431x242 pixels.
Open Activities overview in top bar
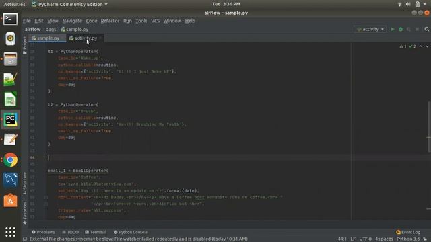tap(14, 4)
